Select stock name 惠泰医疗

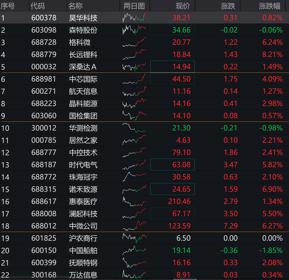point(83,202)
